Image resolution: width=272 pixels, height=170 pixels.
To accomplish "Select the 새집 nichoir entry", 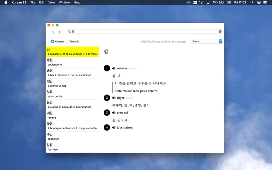I will (x=72, y=83).
